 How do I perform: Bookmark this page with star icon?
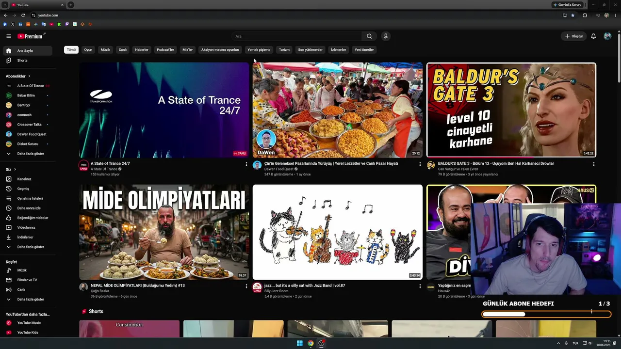coord(573,15)
